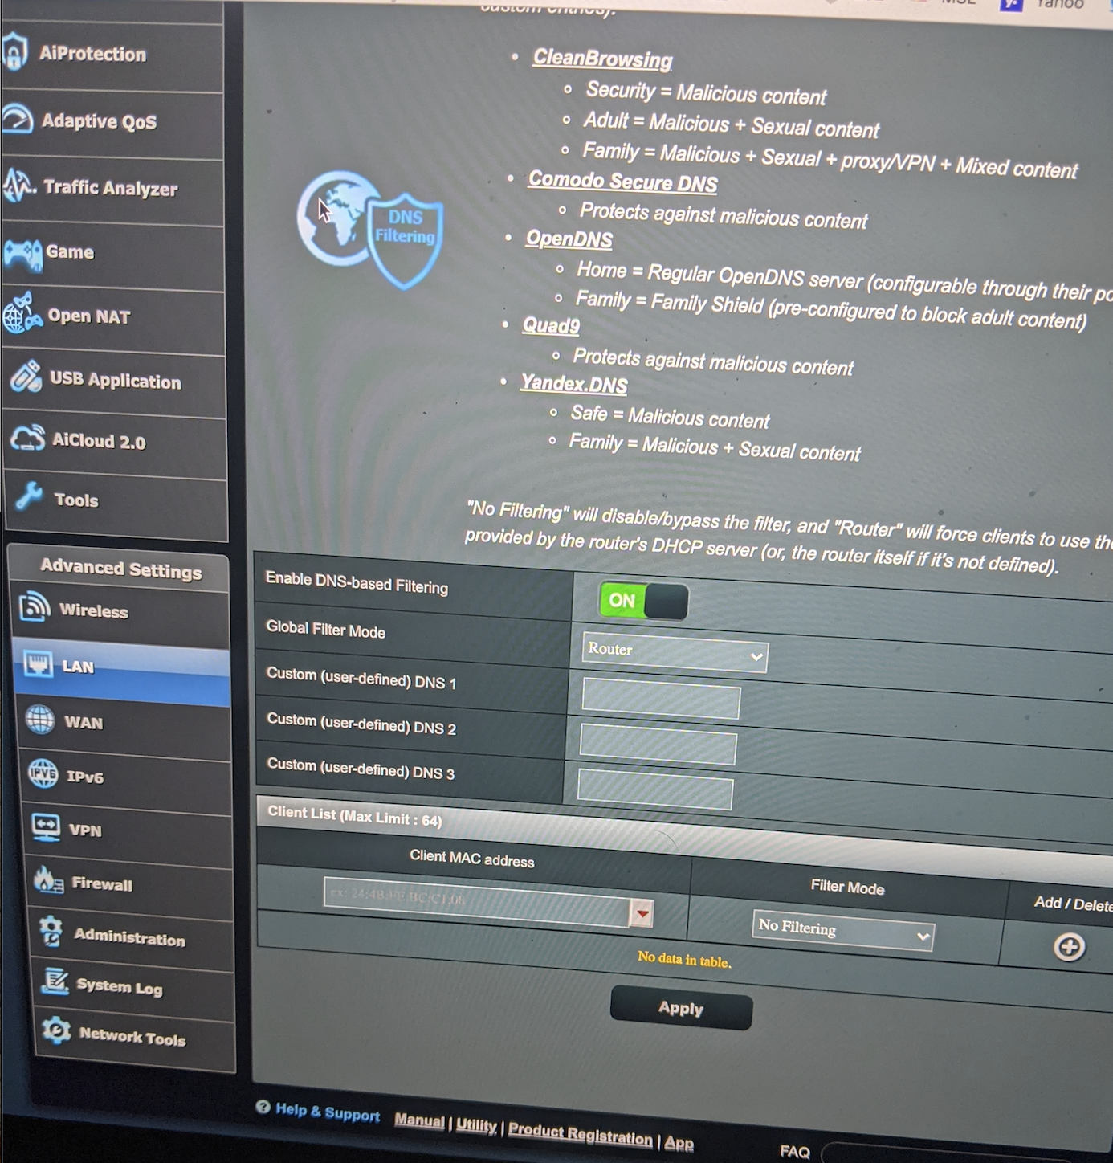Select the Game controller icon

click(x=22, y=253)
